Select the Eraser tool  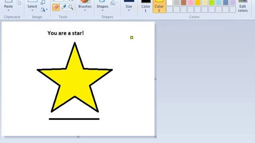click(56, 7)
